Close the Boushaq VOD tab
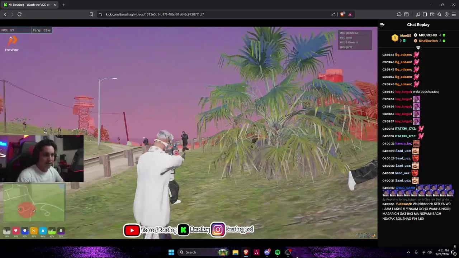The height and width of the screenshot is (258, 459). [x=55, y=5]
